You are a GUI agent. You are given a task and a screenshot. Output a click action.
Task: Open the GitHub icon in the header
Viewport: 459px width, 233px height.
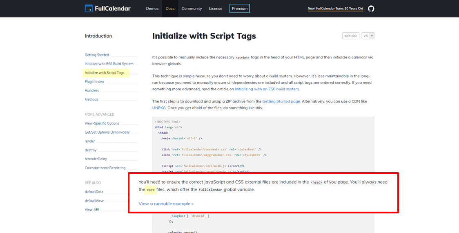pos(371,9)
